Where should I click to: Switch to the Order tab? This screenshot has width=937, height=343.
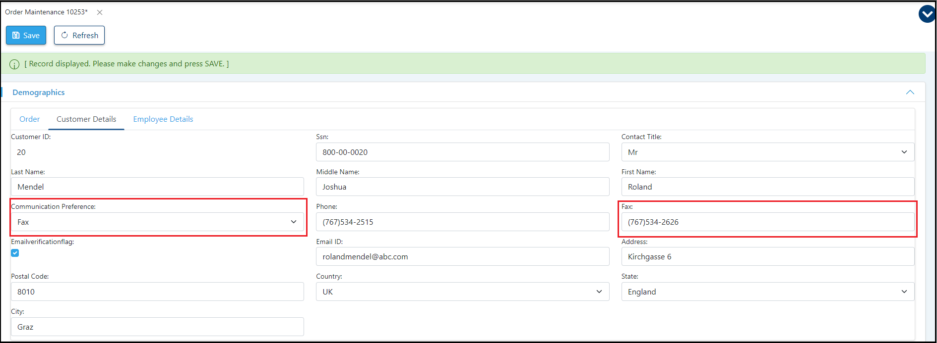(30, 119)
